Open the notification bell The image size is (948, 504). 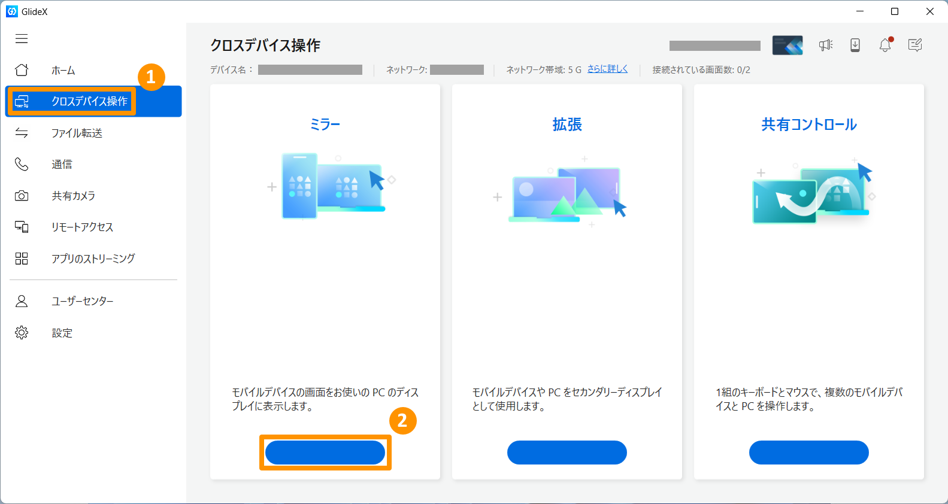(885, 45)
